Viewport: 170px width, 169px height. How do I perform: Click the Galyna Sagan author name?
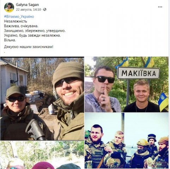pos(27,5)
